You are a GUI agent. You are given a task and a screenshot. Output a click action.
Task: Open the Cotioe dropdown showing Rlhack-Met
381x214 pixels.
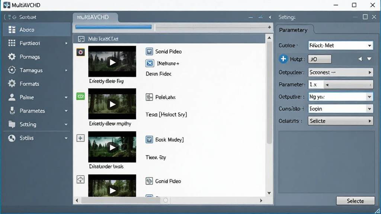point(340,45)
